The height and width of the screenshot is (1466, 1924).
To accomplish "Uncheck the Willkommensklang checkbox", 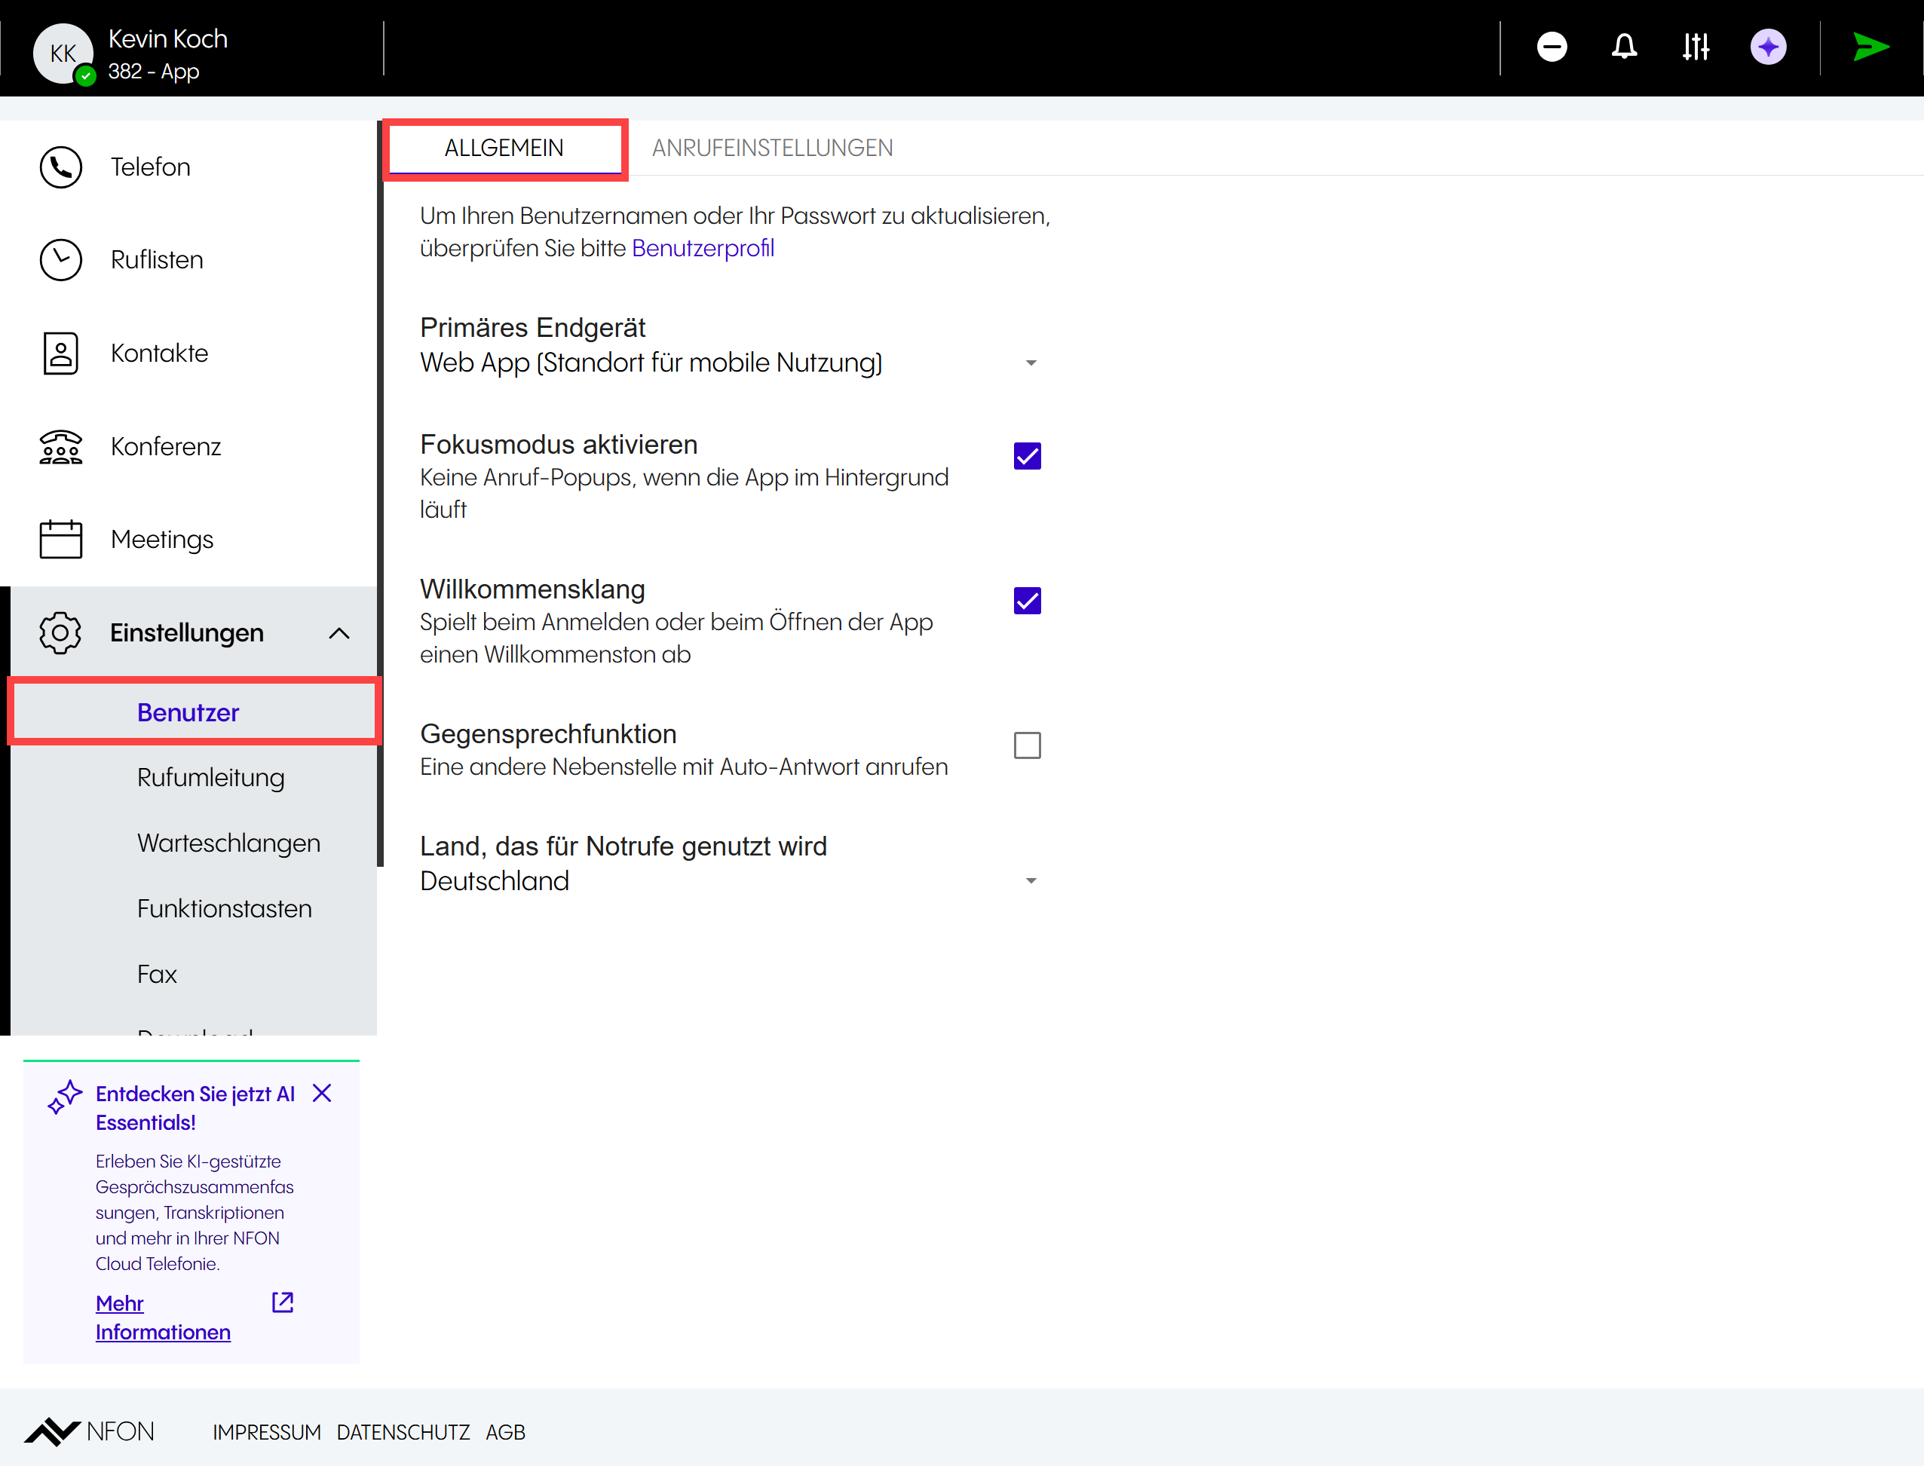I will pos(1027,601).
